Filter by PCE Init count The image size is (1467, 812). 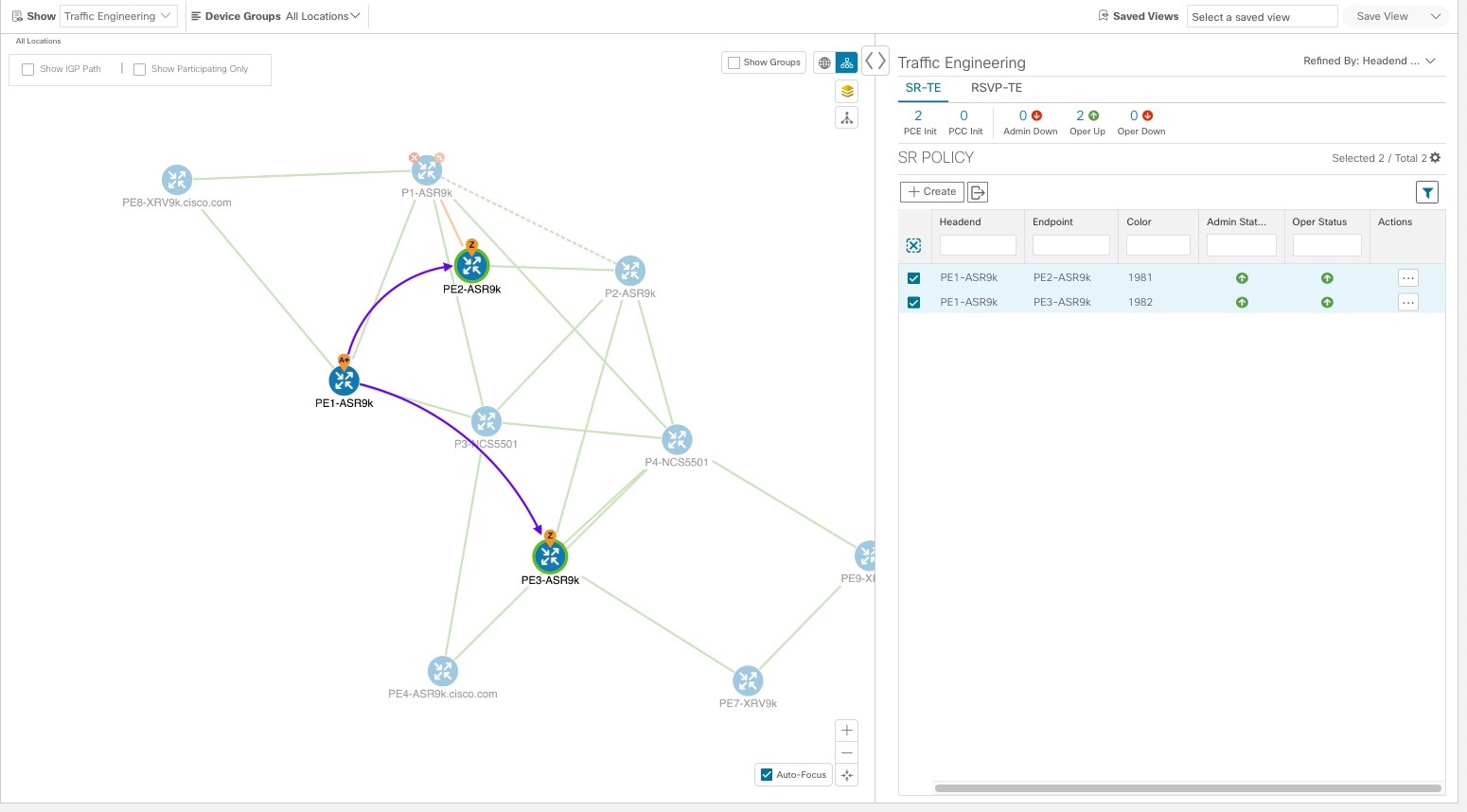click(919, 122)
